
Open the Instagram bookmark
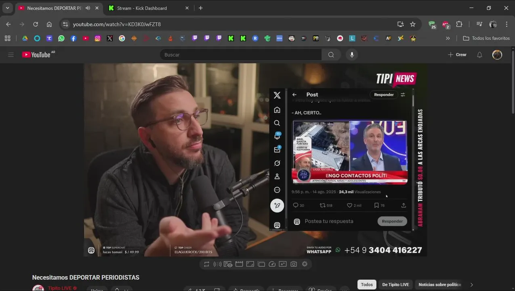[98, 38]
